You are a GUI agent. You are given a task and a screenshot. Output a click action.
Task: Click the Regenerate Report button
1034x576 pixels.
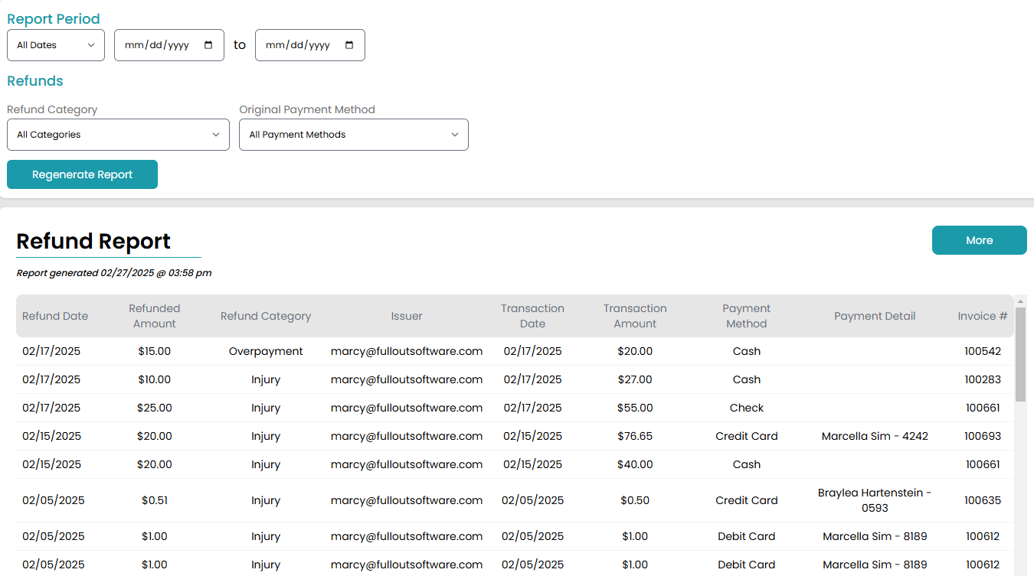click(82, 174)
